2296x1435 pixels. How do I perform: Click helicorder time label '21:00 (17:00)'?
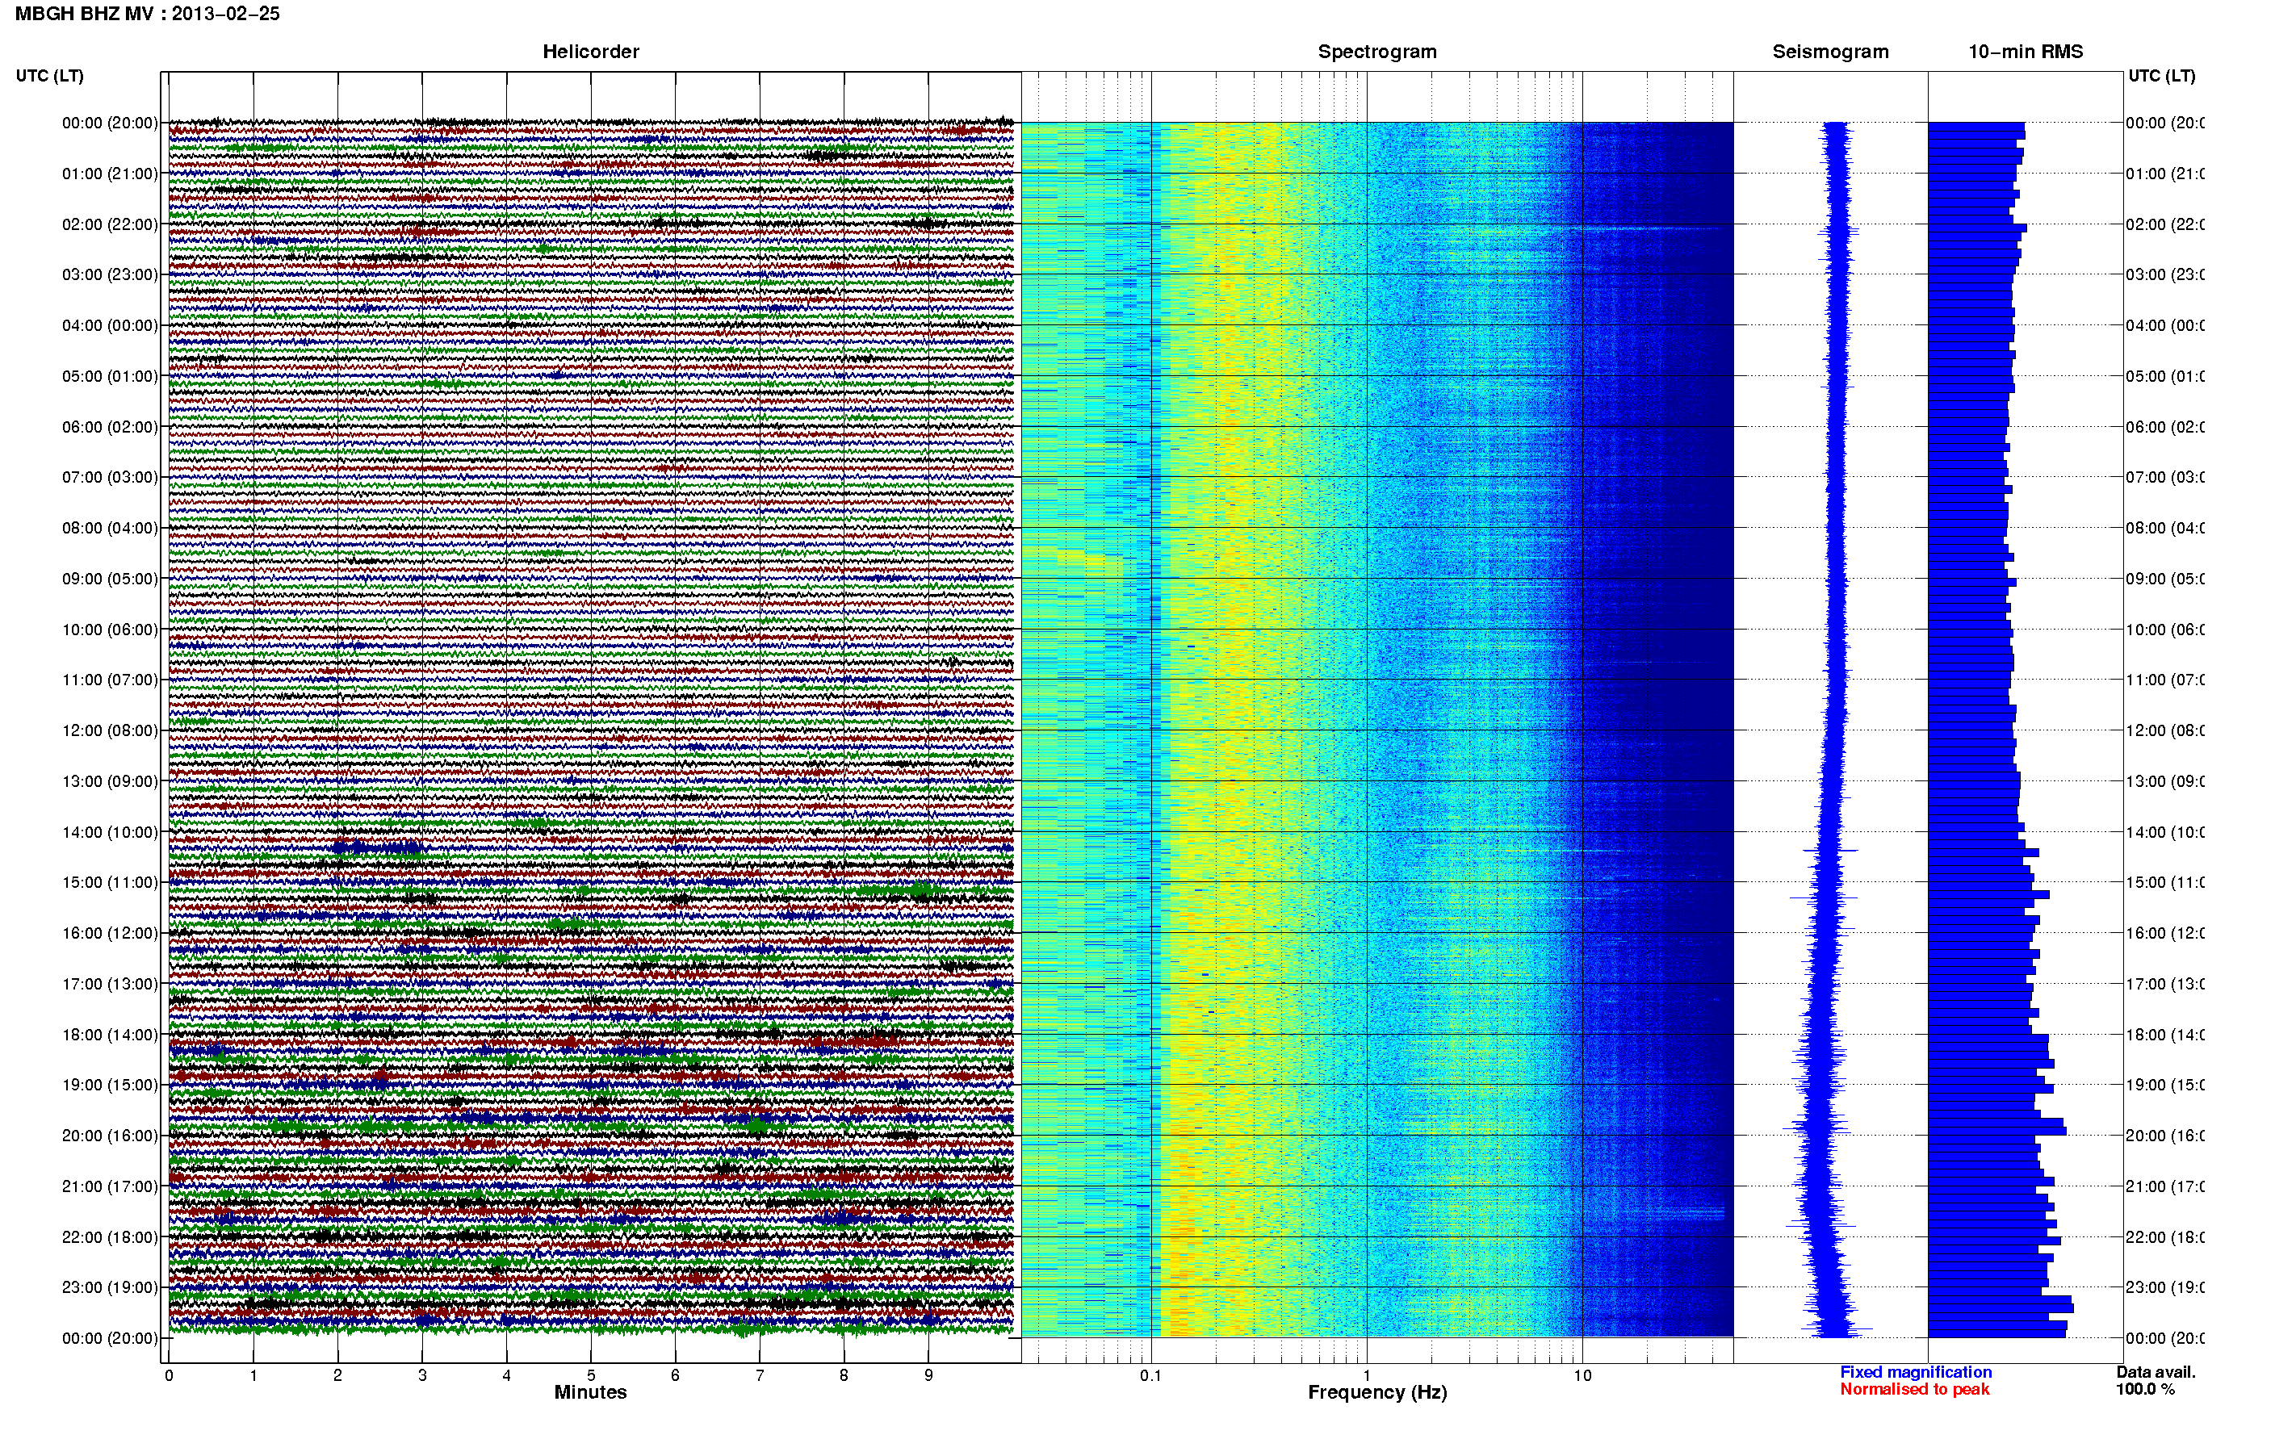point(110,1186)
